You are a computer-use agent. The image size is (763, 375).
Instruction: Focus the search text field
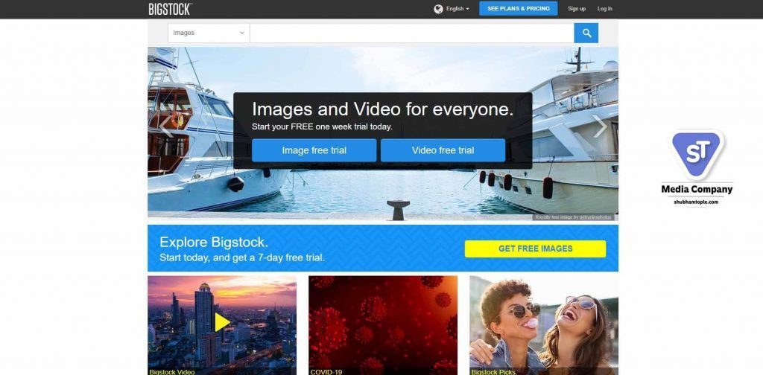coord(411,33)
